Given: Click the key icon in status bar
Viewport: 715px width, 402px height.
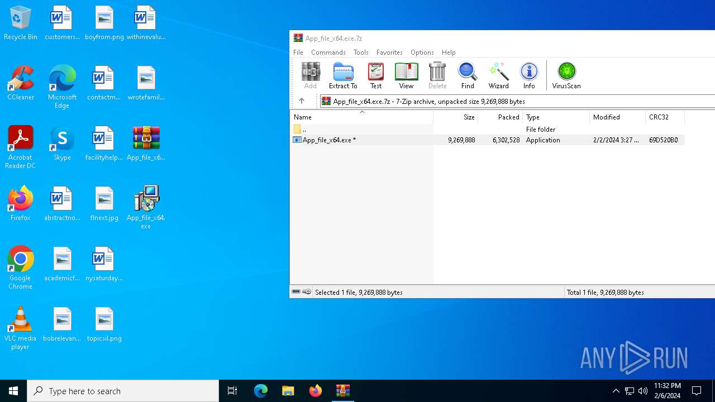Looking at the screenshot, I should pos(307,292).
